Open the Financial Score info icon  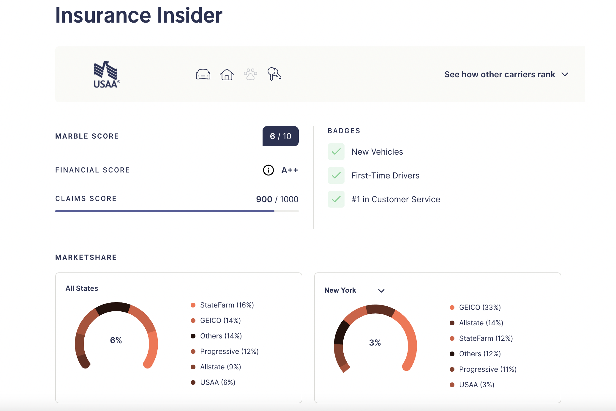(x=268, y=170)
